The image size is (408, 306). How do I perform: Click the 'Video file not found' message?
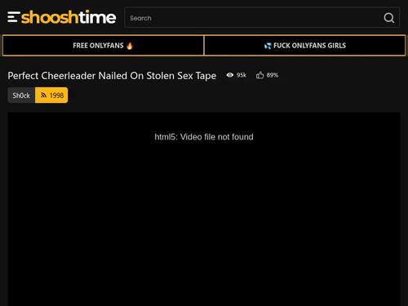tap(204, 137)
